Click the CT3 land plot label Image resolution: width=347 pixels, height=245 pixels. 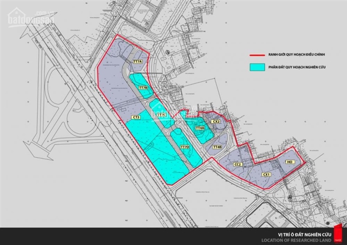point(136,117)
